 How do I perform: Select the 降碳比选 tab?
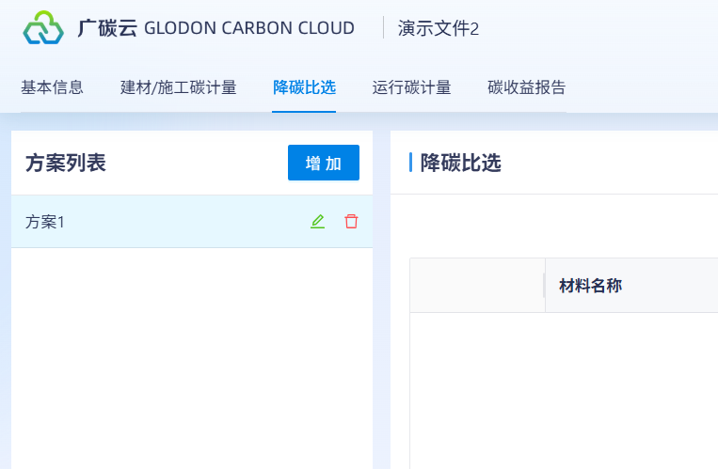click(304, 88)
